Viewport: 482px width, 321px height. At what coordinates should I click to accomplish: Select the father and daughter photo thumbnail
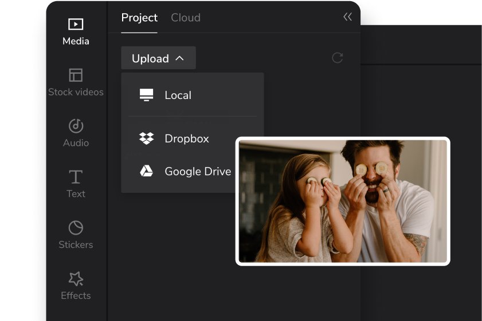click(x=343, y=201)
